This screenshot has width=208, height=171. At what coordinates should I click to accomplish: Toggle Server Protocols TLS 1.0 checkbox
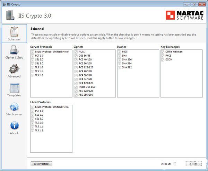click(x=33, y=67)
